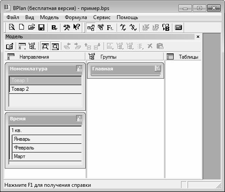Viewport: 225px width, 192px height.
Task: Open the Сервис menu
Action: [x=102, y=17]
